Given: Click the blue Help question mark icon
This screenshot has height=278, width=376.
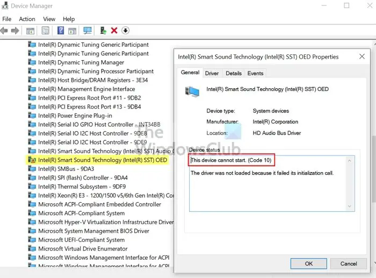Looking at the screenshot, I should click(x=61, y=31).
